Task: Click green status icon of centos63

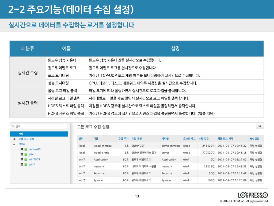Action: click(x=26, y=149)
